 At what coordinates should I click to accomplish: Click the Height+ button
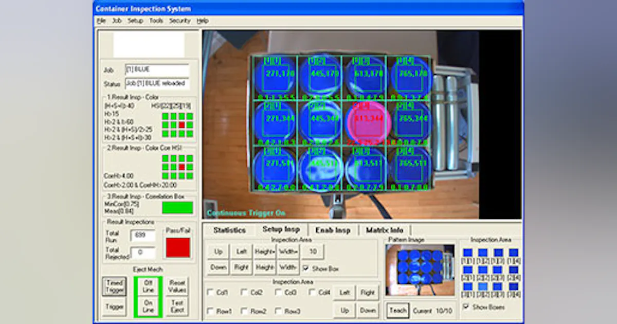coord(264,252)
